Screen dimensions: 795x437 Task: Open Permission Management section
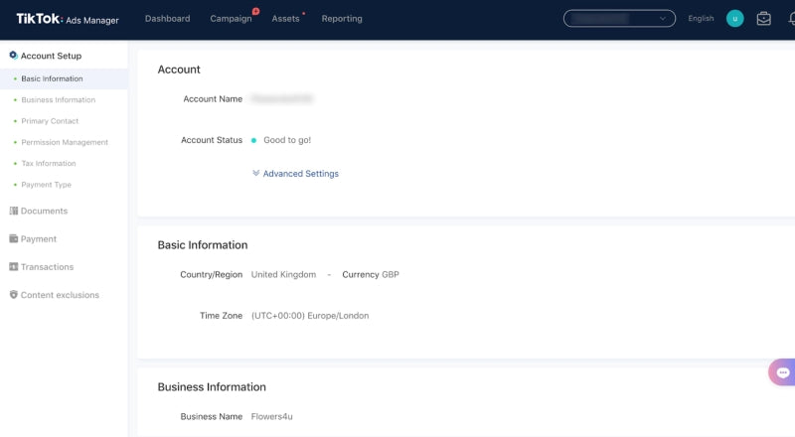64,142
